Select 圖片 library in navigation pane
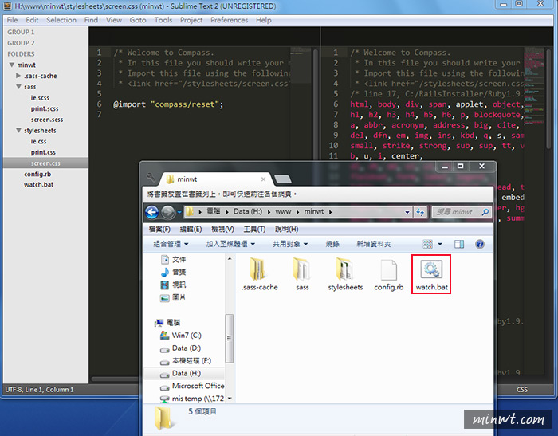 coord(173,297)
